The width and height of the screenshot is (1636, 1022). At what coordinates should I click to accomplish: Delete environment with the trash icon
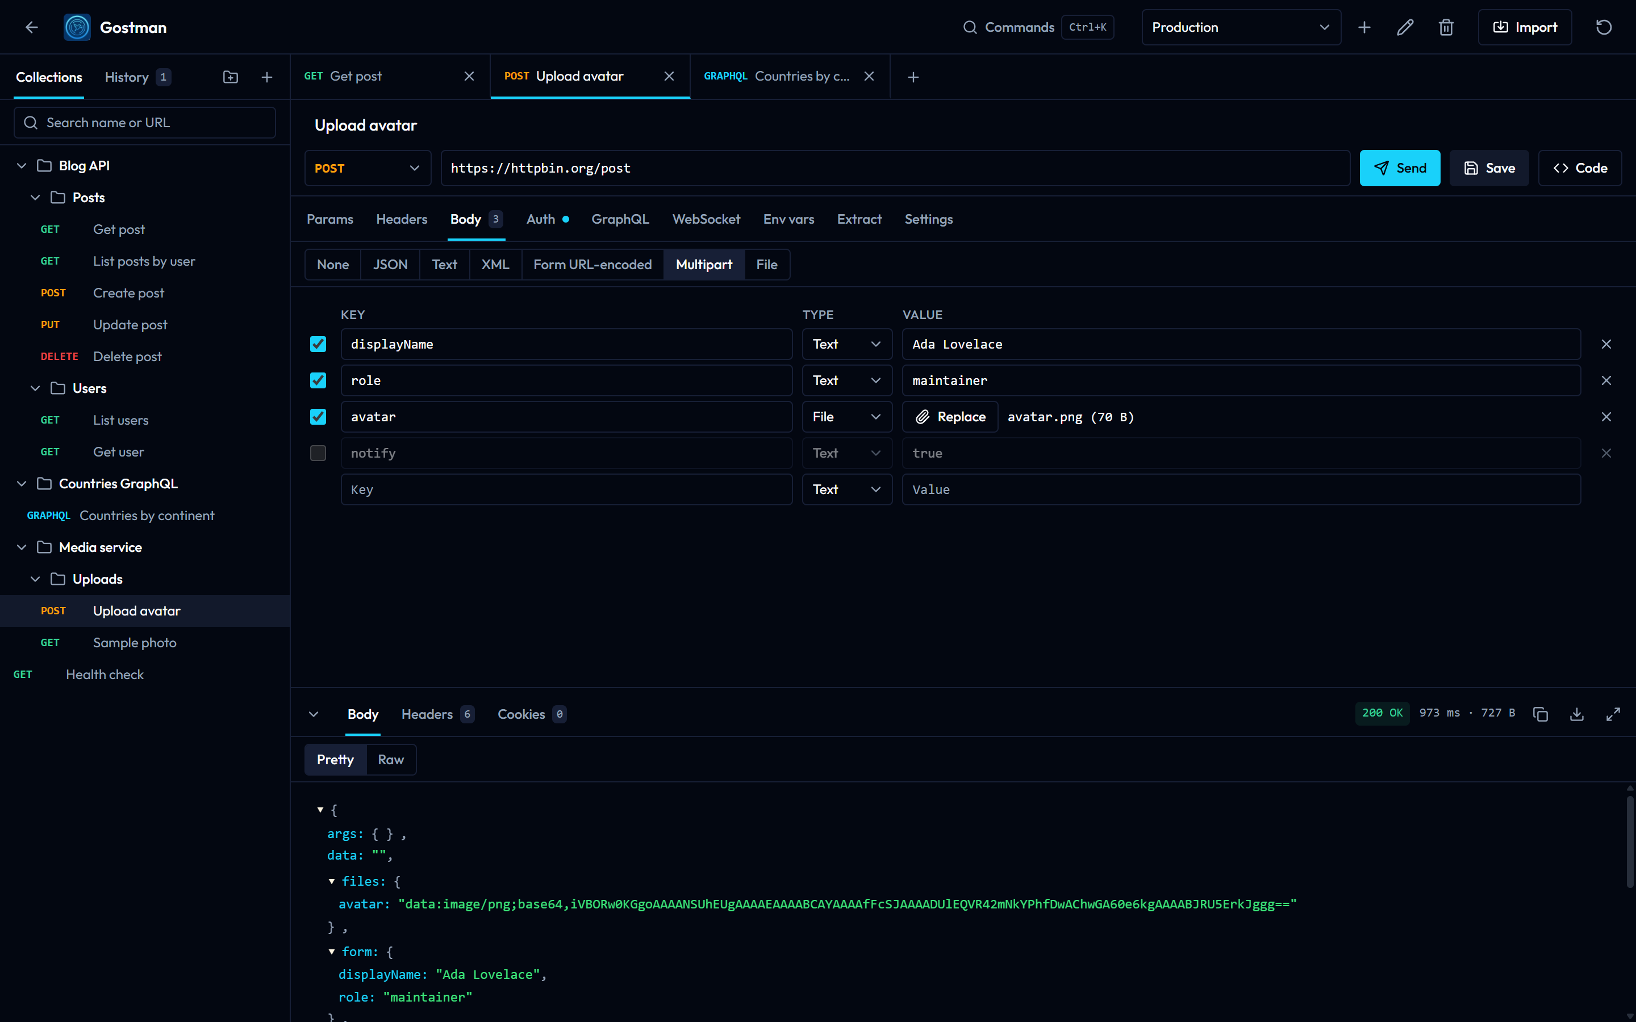pos(1446,27)
